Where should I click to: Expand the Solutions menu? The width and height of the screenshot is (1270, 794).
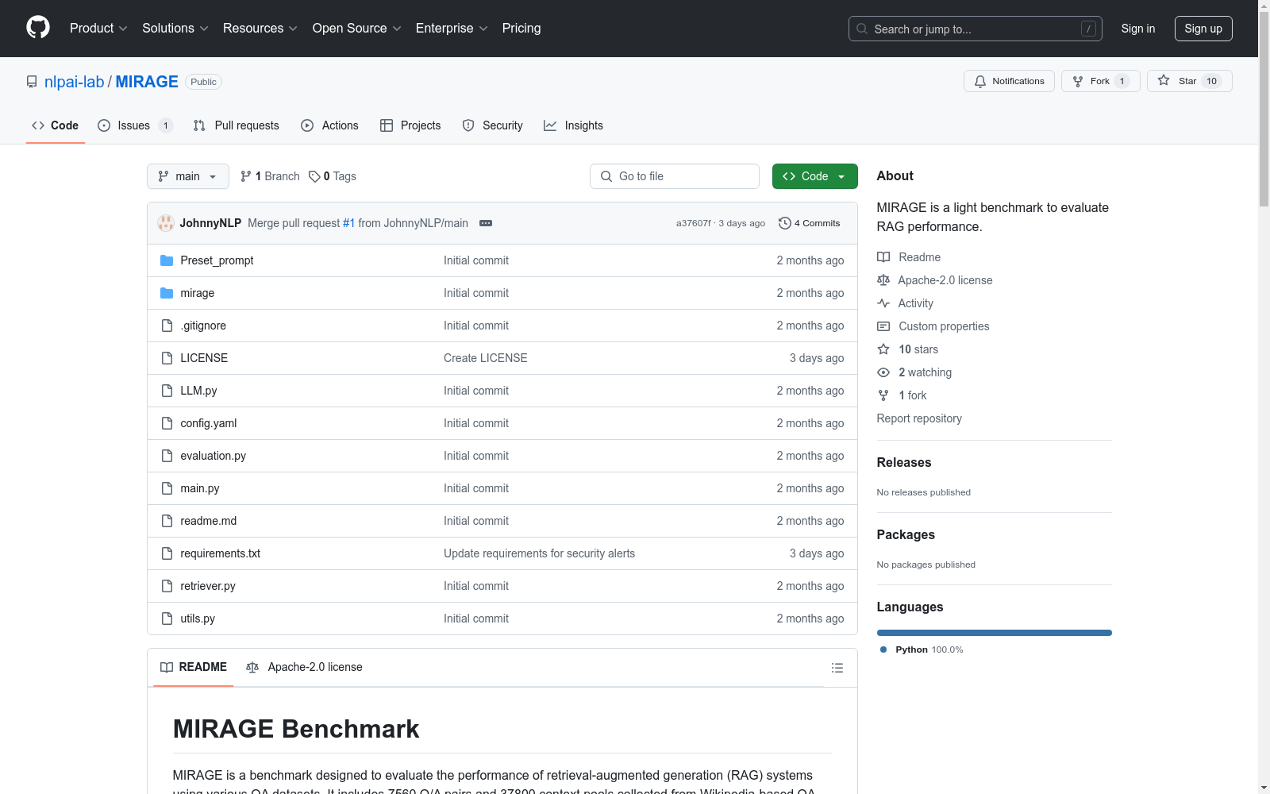point(175,29)
